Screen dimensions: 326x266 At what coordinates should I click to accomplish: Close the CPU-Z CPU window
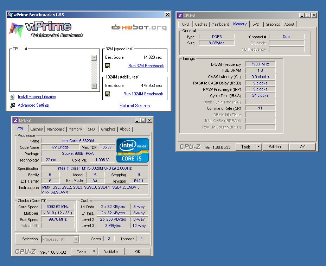[x=149, y=120]
